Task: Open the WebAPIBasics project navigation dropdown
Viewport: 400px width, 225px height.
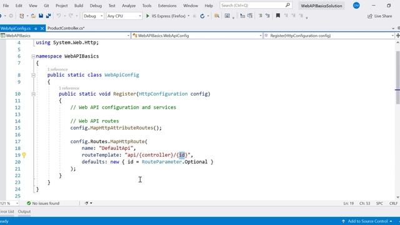Action: click(65, 36)
